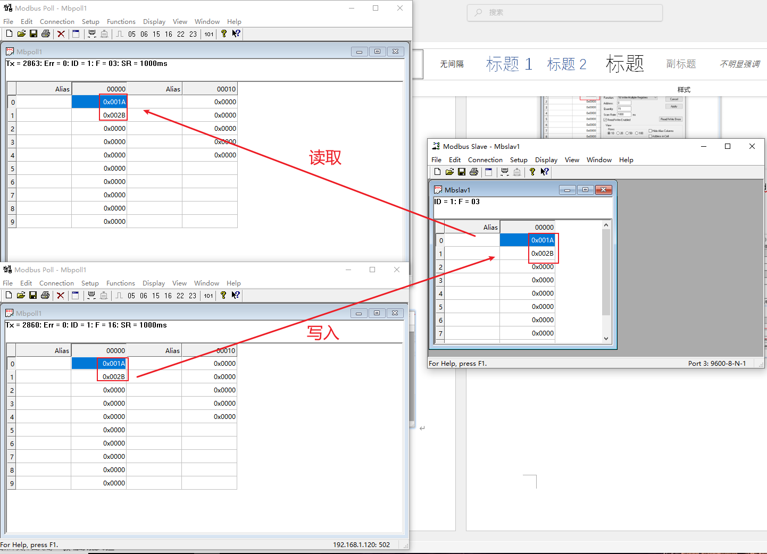Click Save icon in F=16 Poll window
Viewport: 767px width, 554px height.
[33, 295]
